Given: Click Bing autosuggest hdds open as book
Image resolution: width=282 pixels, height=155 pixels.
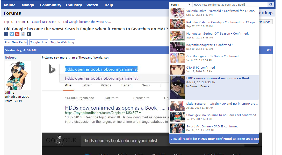Looking at the screenshot, I should coord(101,78).
